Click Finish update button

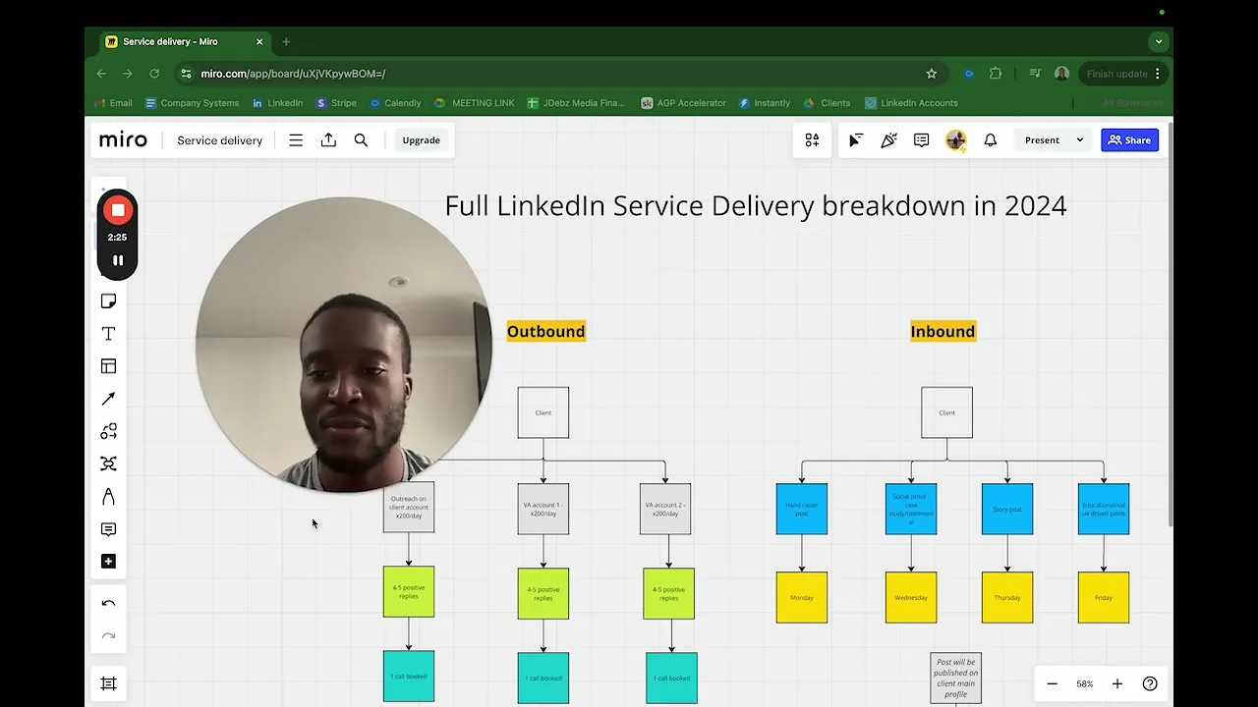click(1122, 74)
